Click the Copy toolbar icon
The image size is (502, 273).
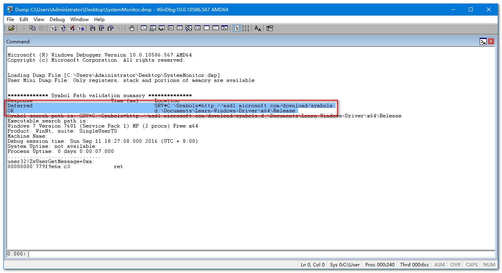pyautogui.click(x=32, y=28)
